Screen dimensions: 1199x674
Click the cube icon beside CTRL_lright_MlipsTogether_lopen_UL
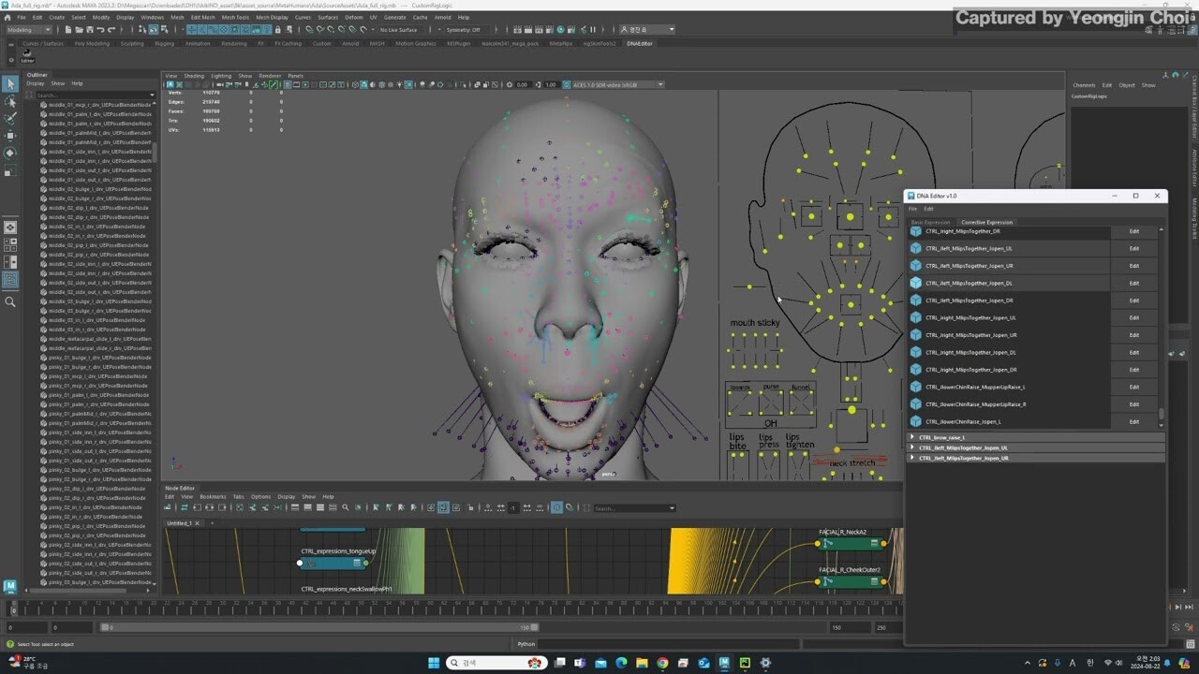(x=917, y=318)
